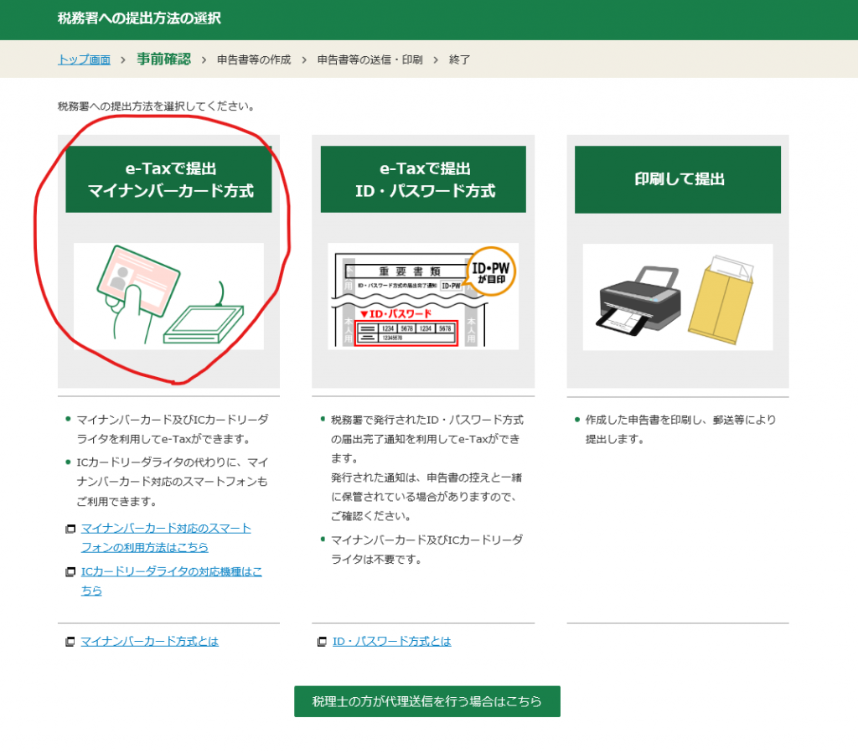The width and height of the screenshot is (858, 754).
Task: Click the ID・パスワード notice document illustration
Action: pyautogui.click(x=423, y=296)
